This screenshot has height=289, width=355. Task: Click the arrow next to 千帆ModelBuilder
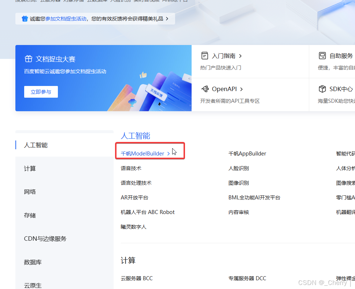click(x=169, y=154)
